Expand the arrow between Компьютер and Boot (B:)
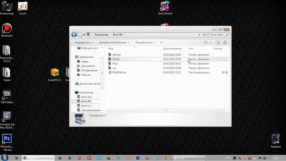Screen dimensions: 286x161 click(x=110, y=35)
